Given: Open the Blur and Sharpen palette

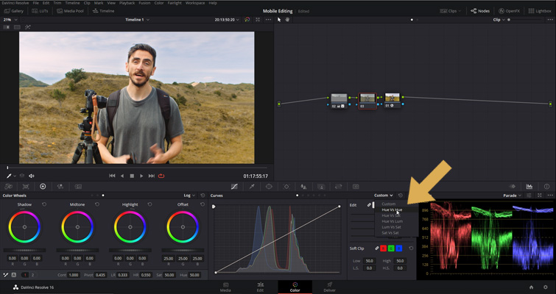Looking at the screenshot, I should pos(303,187).
